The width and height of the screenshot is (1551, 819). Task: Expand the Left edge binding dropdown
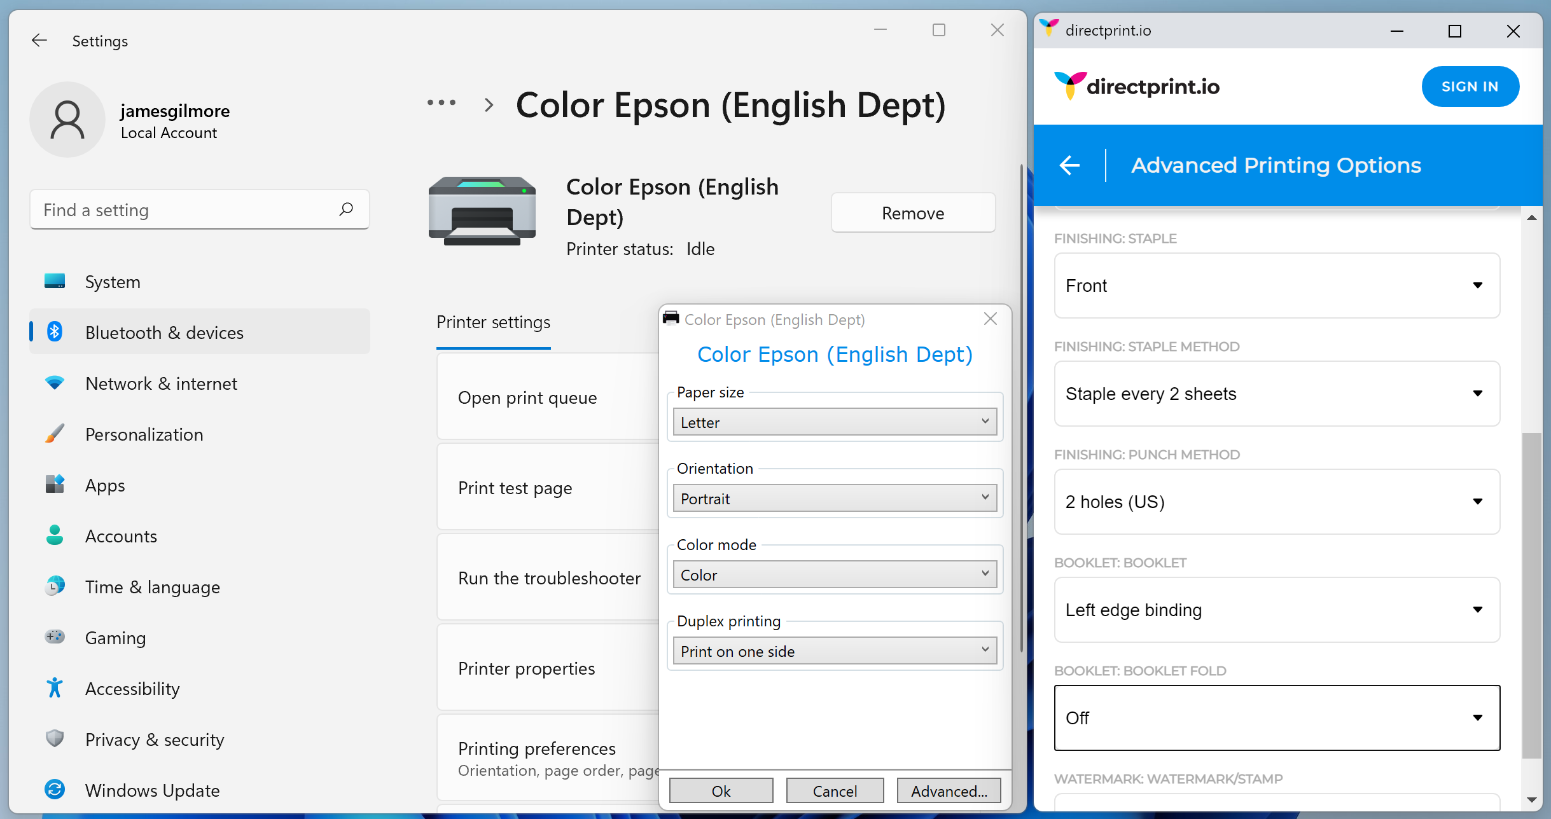coord(1277,610)
